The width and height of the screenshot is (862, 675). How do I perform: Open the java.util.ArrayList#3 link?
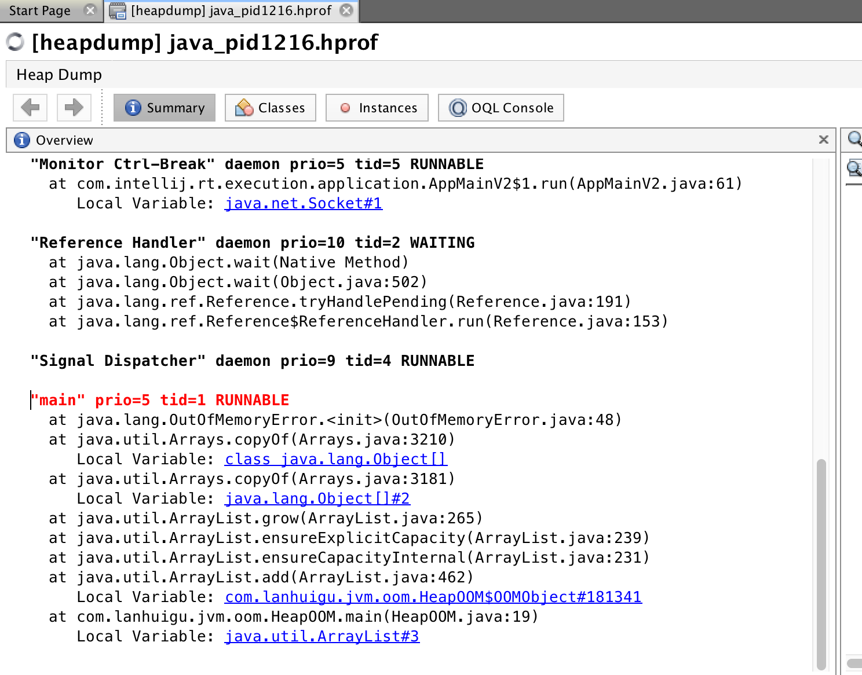322,636
